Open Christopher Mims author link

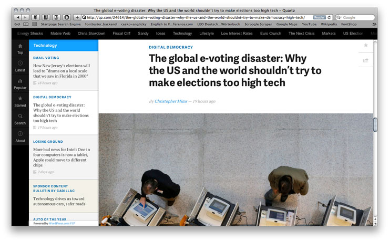click(172, 101)
